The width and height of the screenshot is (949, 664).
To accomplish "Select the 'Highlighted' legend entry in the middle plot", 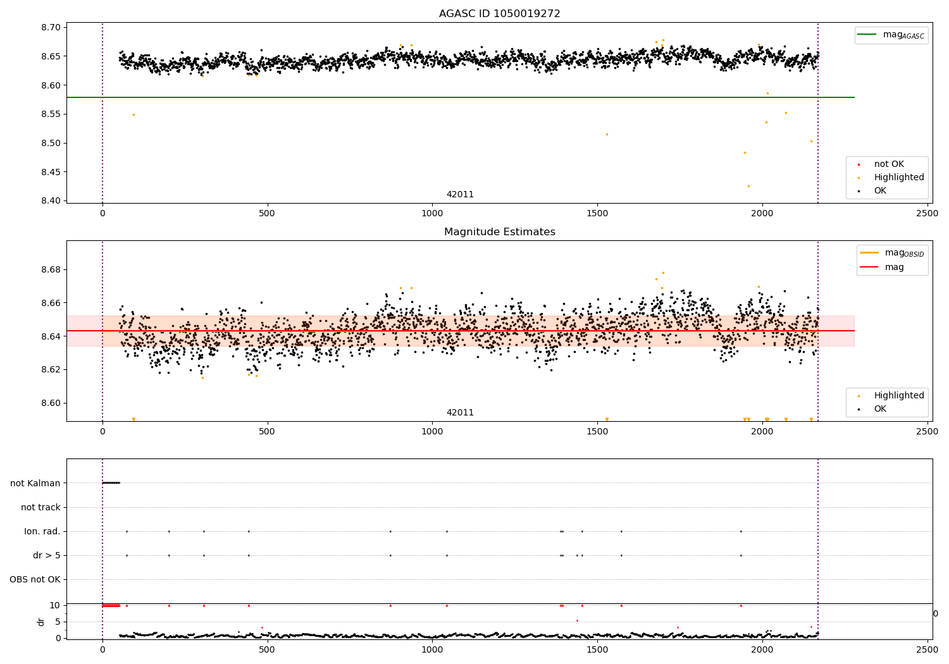I will click(898, 396).
